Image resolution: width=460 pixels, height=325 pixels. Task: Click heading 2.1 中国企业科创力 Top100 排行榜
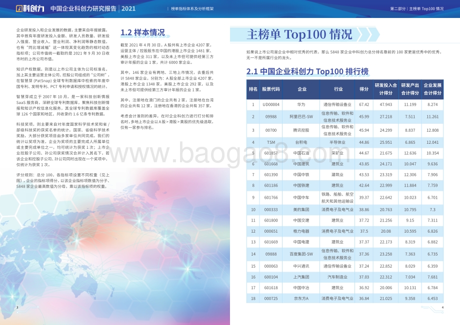point(307,71)
